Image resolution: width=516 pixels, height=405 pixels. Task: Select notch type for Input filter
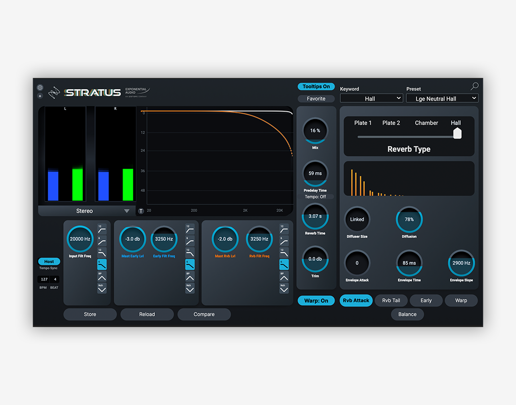click(102, 288)
